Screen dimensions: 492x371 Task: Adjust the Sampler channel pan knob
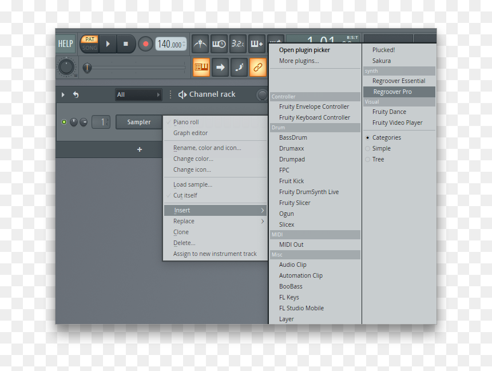coord(74,122)
